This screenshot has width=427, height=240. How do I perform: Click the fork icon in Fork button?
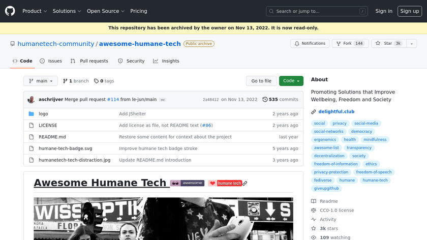pyautogui.click(x=338, y=44)
